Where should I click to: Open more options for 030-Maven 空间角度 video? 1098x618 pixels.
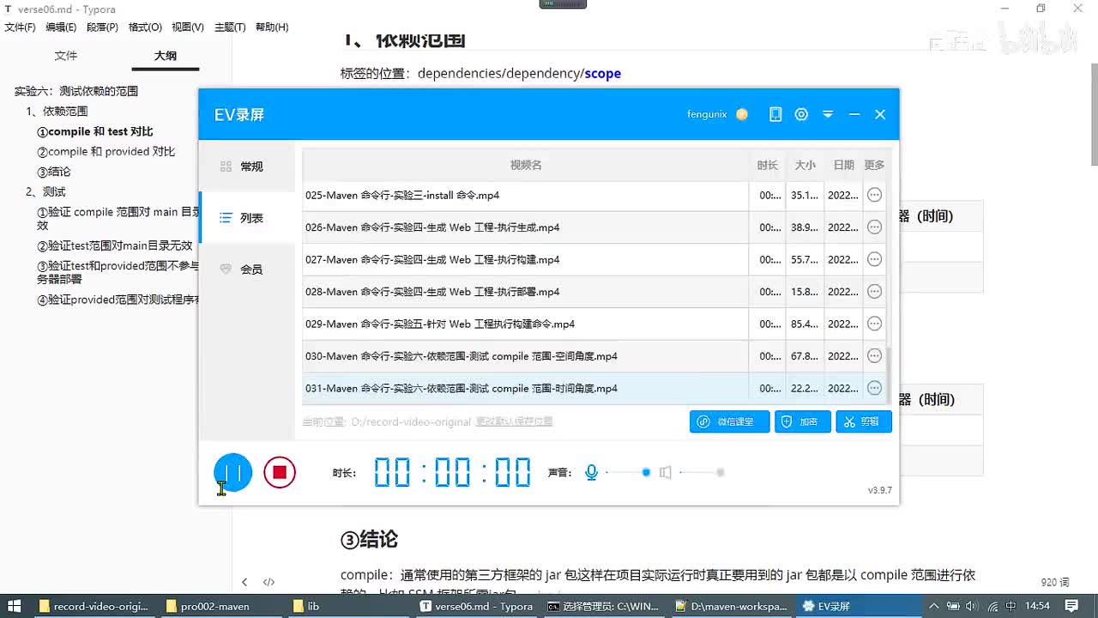(x=874, y=356)
